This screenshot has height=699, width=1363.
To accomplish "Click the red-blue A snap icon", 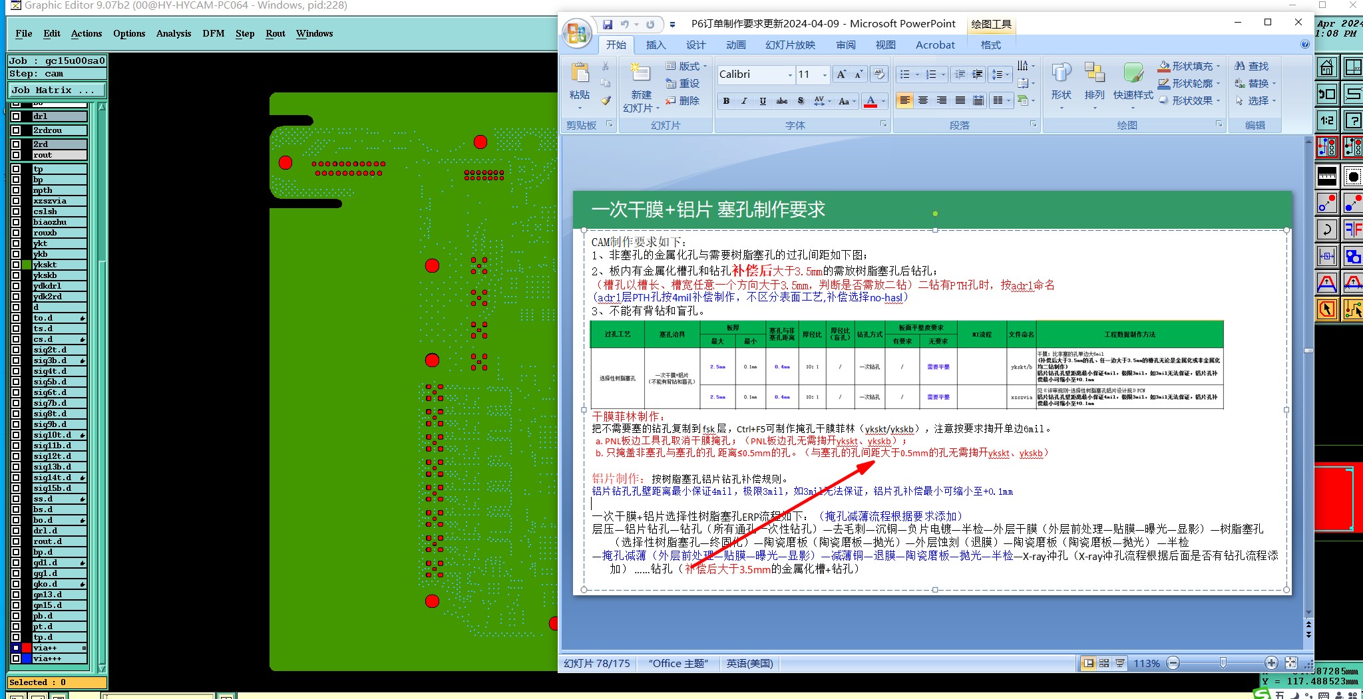I will 1326,283.
